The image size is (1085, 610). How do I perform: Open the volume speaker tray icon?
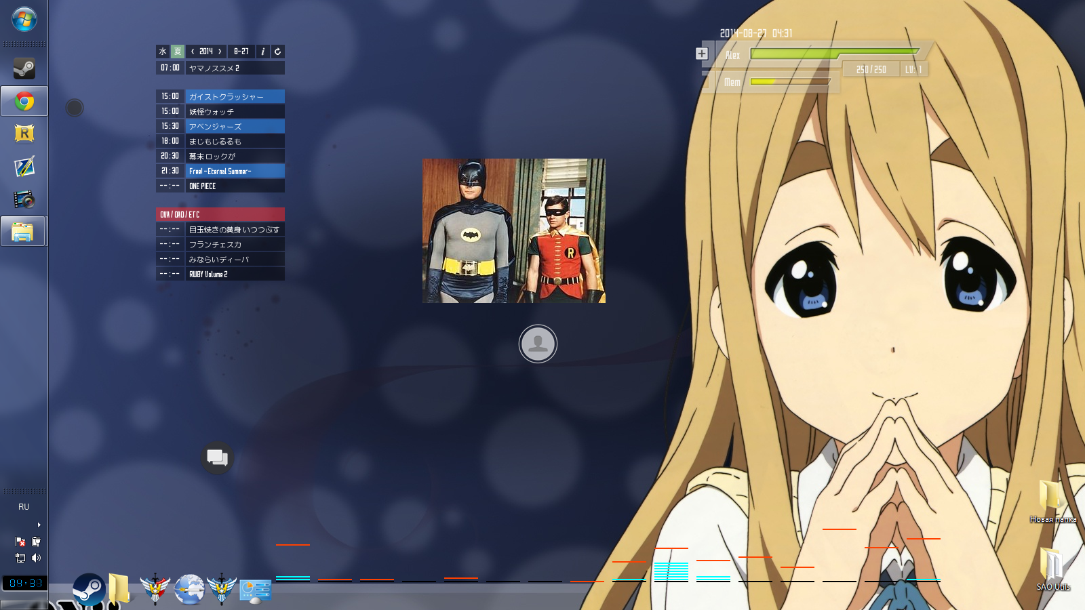pos(36,558)
